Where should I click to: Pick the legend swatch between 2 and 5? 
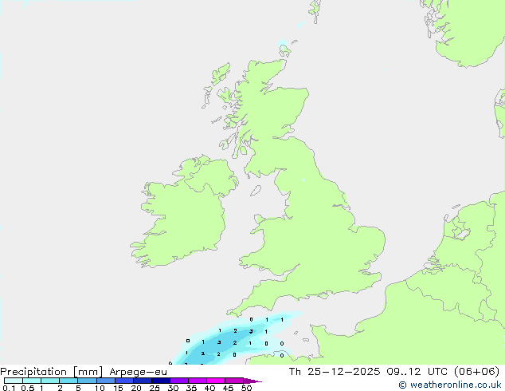tap(69, 381)
